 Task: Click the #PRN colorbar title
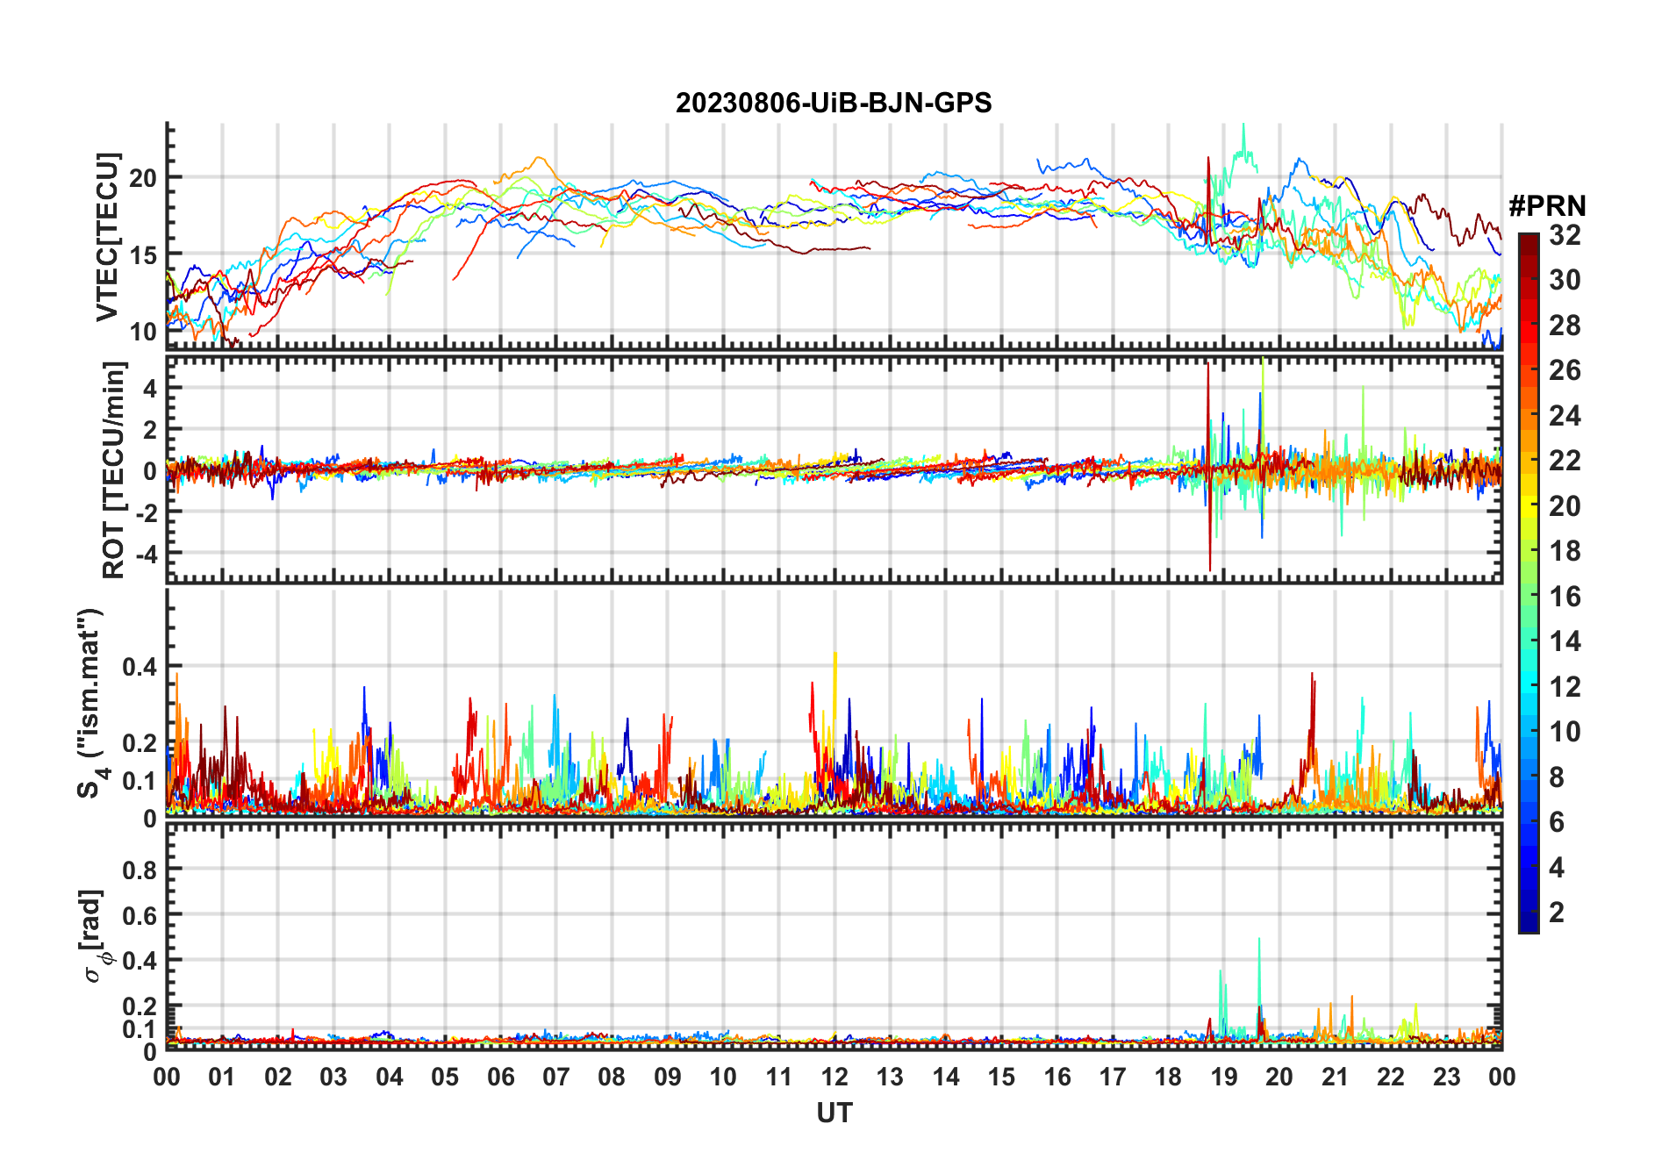click(1547, 206)
